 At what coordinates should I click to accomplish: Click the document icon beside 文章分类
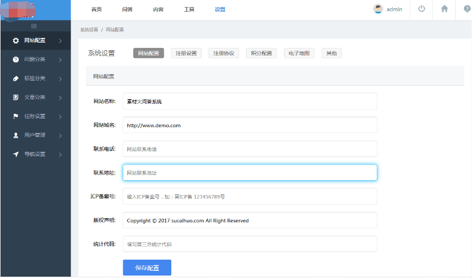pyautogui.click(x=16, y=97)
